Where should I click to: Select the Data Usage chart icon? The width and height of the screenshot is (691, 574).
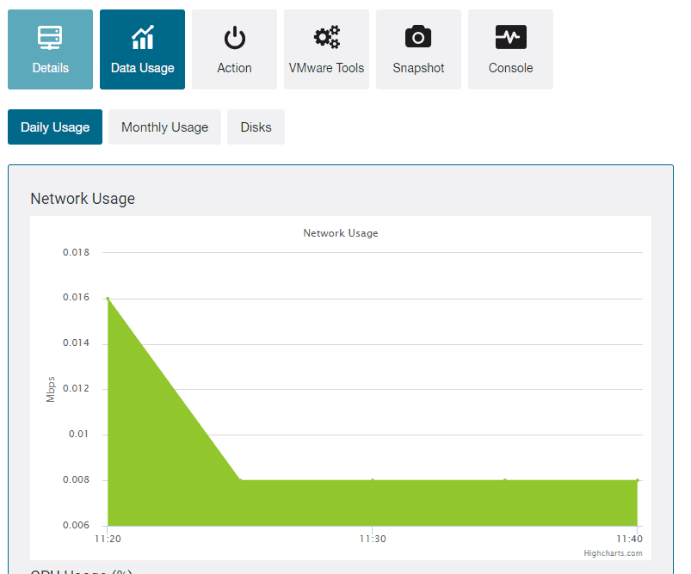click(x=142, y=49)
